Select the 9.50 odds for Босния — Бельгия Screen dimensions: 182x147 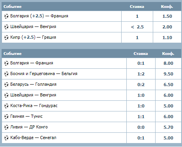click(168, 74)
